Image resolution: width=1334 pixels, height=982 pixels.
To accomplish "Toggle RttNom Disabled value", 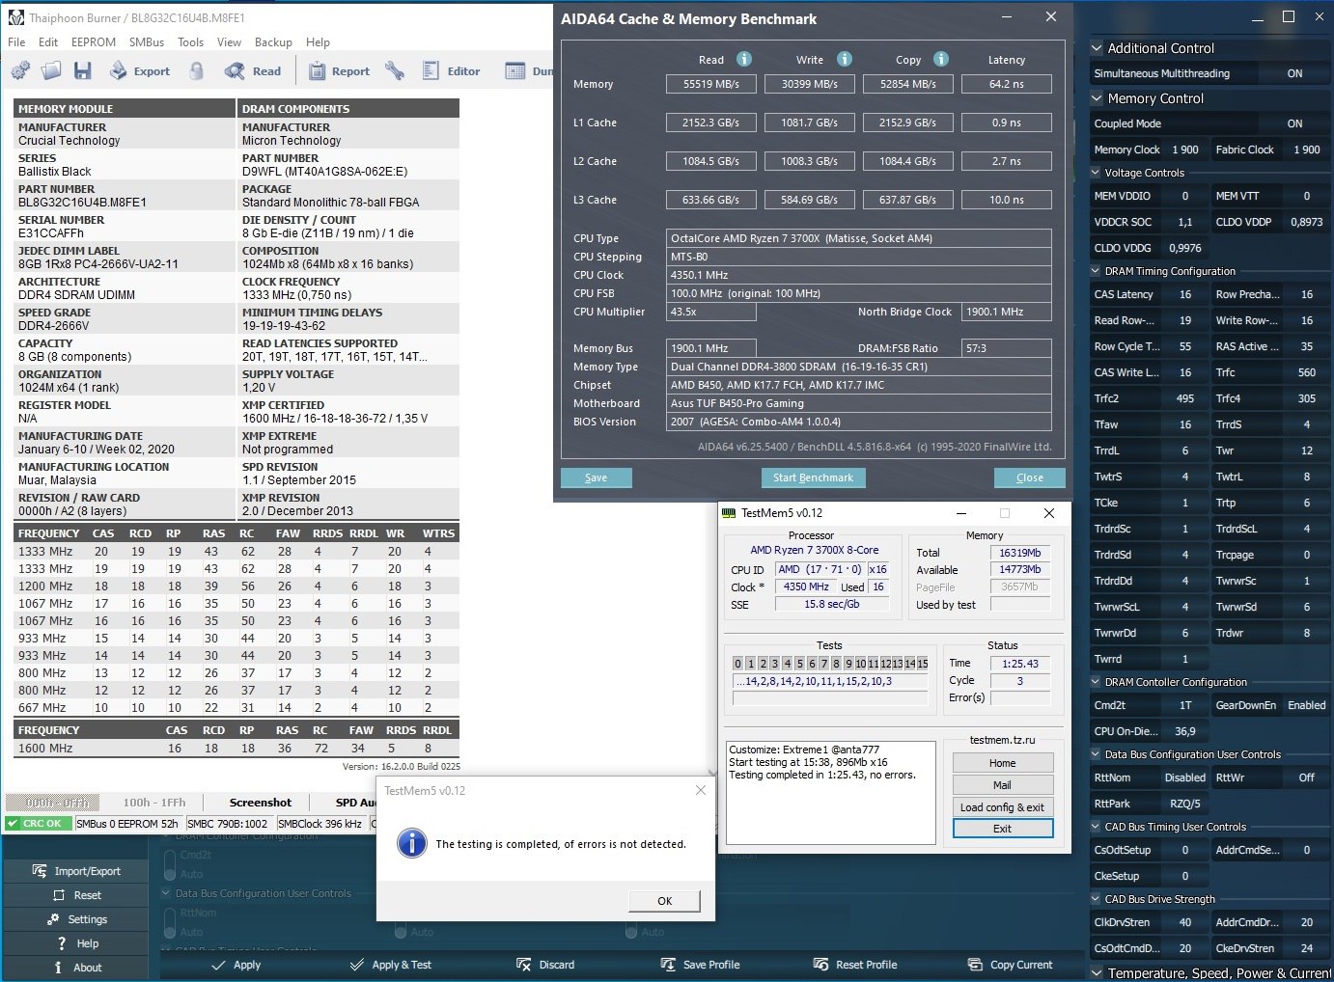I will pos(1184,777).
